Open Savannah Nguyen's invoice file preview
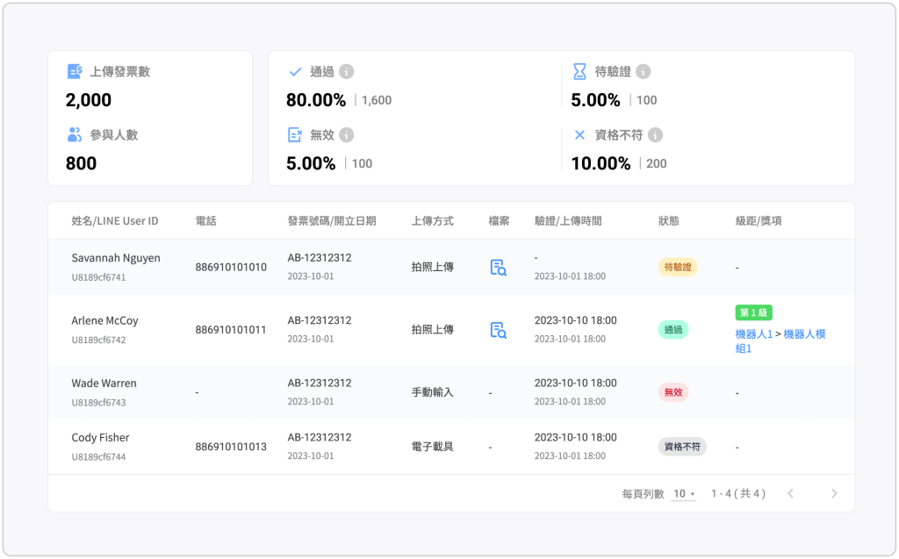The height and width of the screenshot is (559, 899). pos(498,268)
